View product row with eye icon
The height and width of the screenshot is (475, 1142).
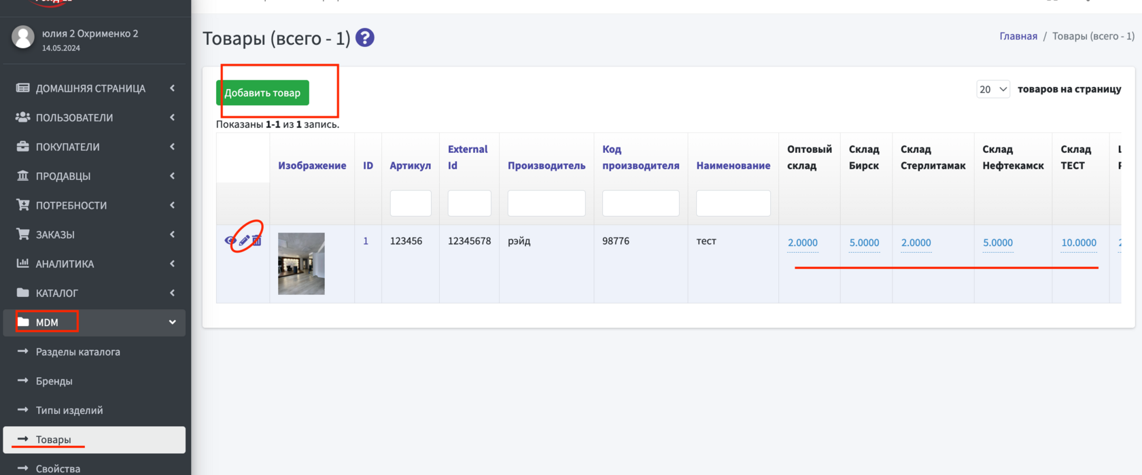(x=230, y=241)
